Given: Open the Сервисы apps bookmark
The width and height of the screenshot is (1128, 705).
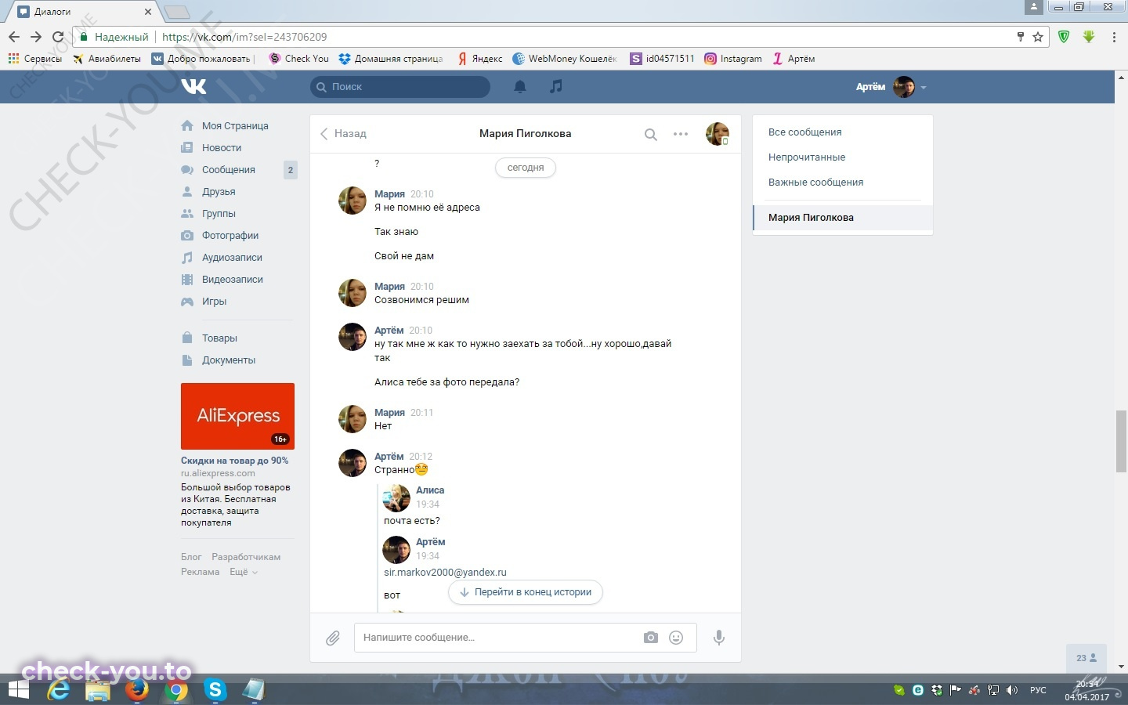Looking at the screenshot, I should (34, 59).
